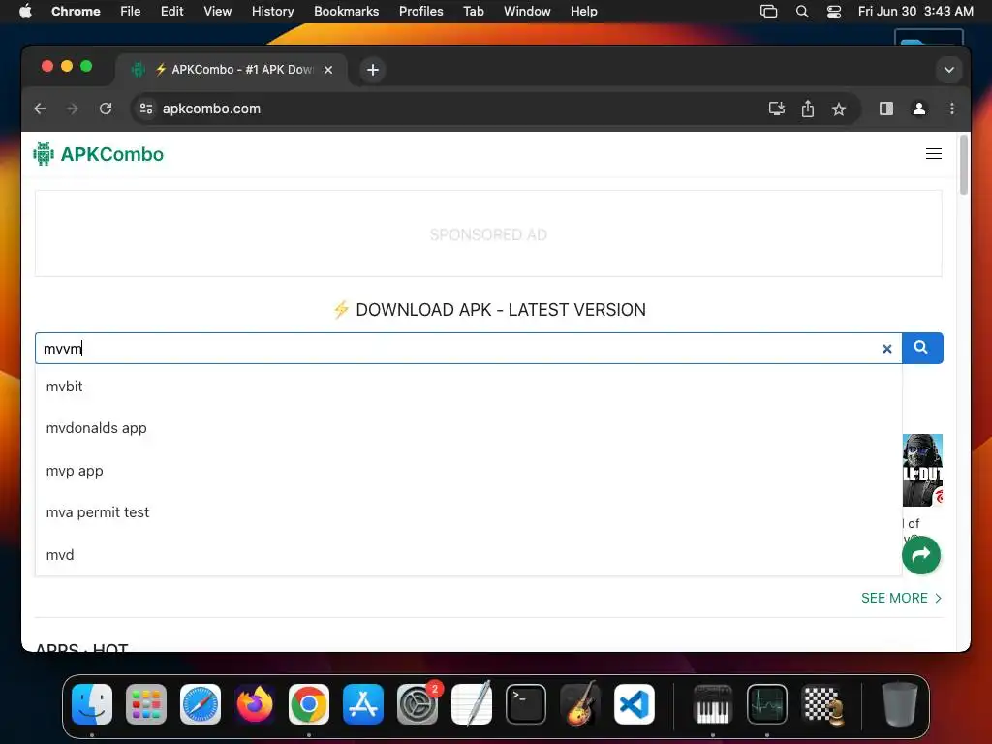Viewport: 992px width, 744px height.
Task: Click the date and time in menu bar
Action: [x=915, y=12]
